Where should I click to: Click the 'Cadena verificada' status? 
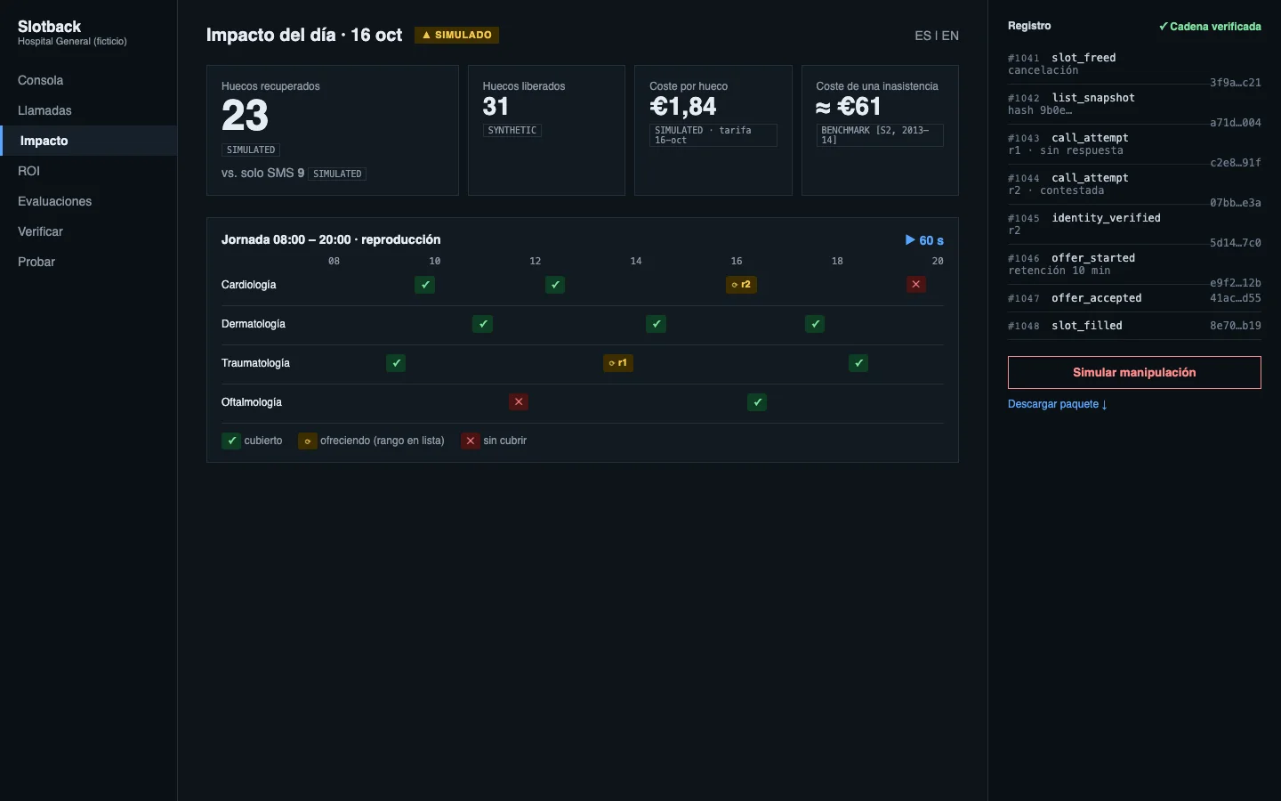coord(1210,27)
